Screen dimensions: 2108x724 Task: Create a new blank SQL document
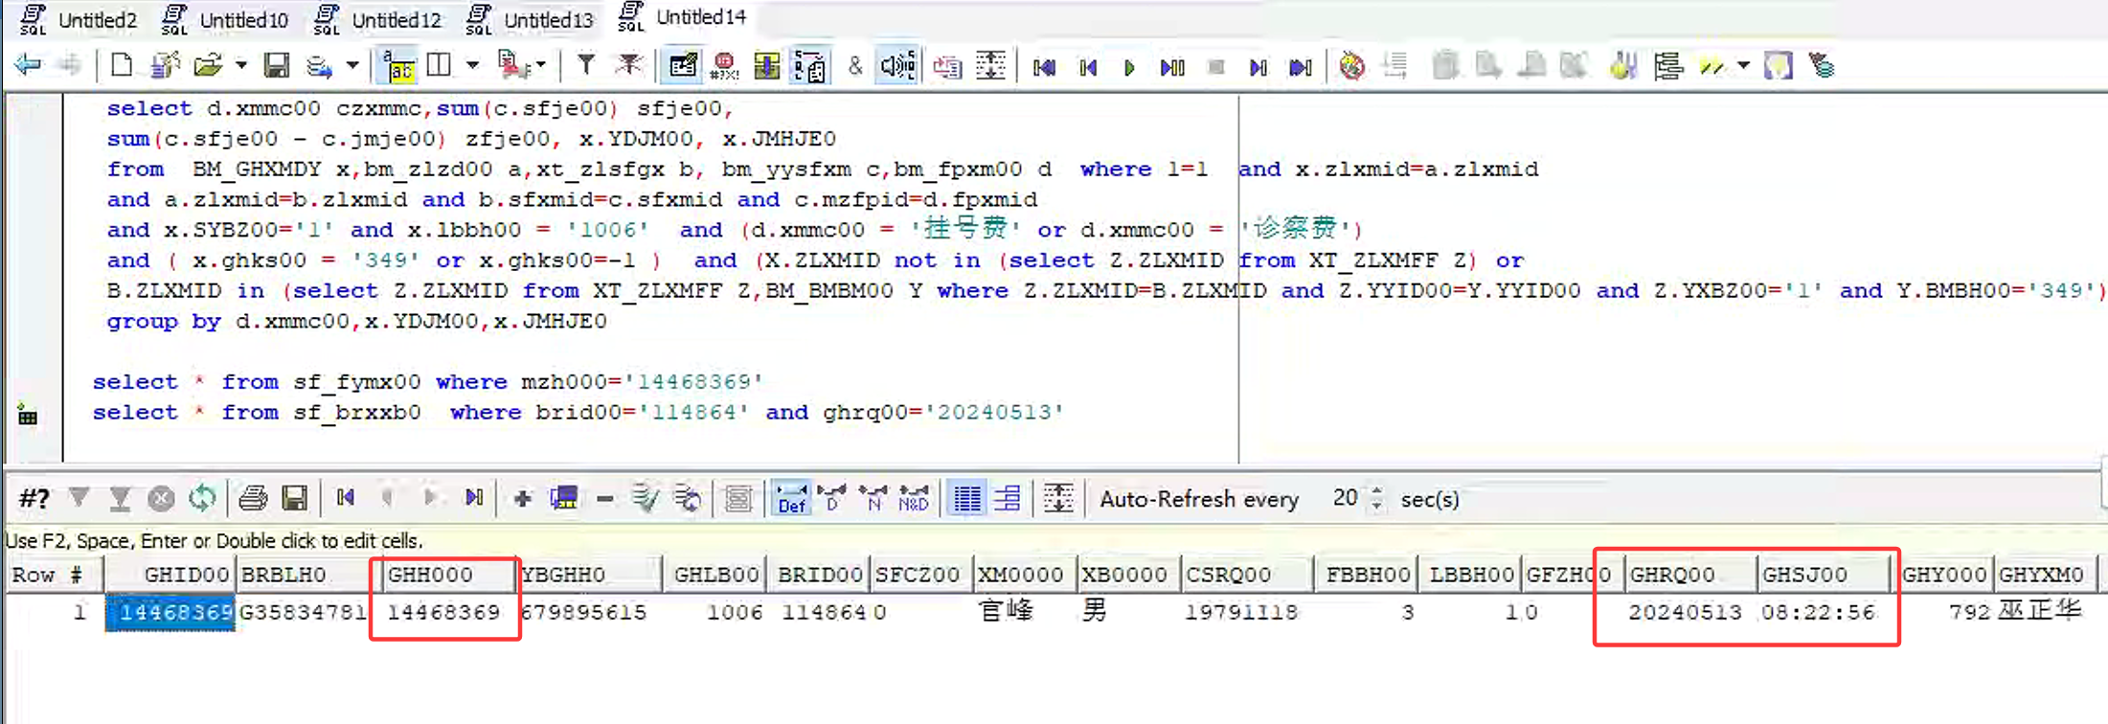[x=122, y=65]
